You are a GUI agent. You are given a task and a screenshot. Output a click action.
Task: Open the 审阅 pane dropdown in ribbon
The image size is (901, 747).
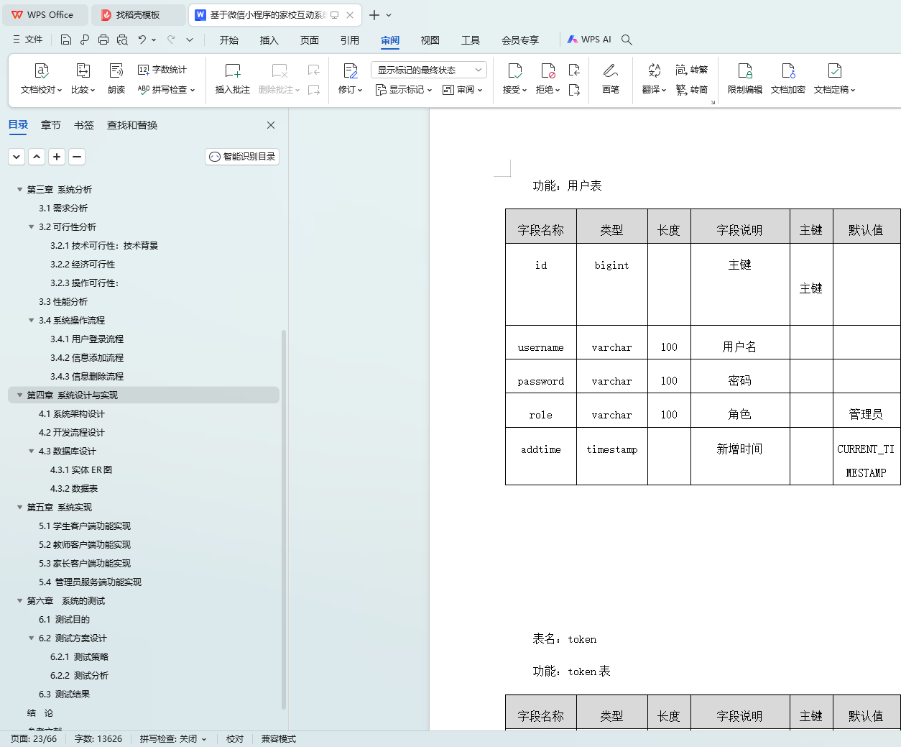point(463,90)
